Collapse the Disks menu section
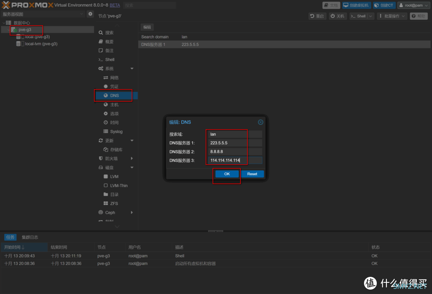Viewport: 432px width, 294px height. [x=132, y=168]
